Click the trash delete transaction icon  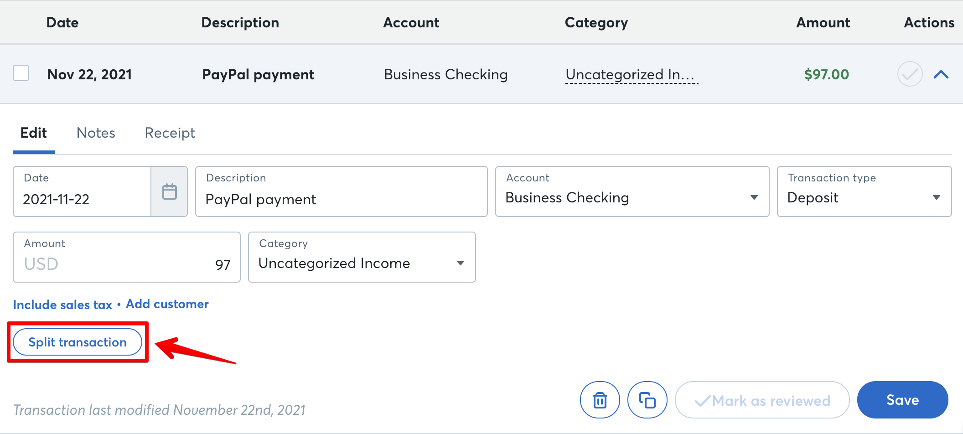pyautogui.click(x=600, y=400)
